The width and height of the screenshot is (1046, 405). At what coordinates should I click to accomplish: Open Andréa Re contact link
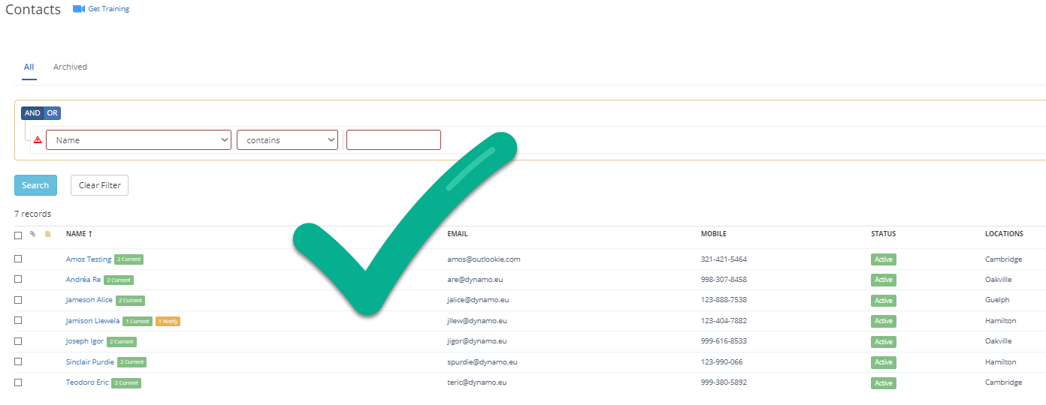pyautogui.click(x=83, y=280)
